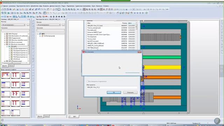Select EFS (Electrical schematics) tree row

tap(17, 44)
